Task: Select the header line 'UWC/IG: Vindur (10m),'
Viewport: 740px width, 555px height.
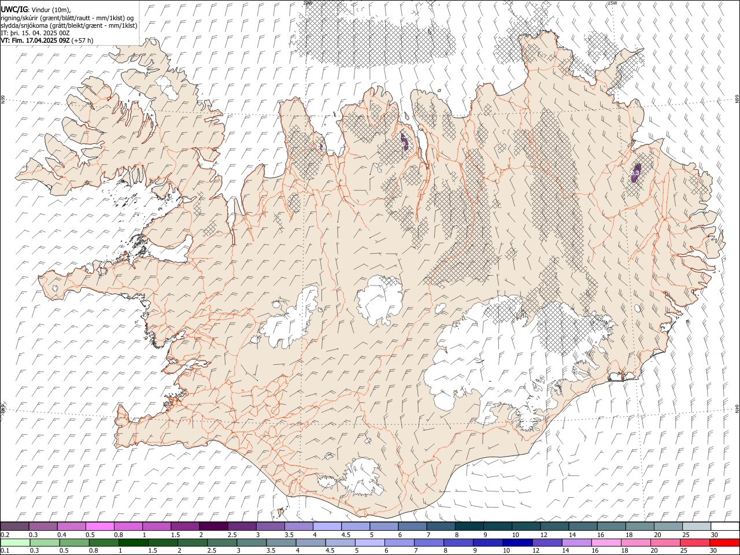Action: tap(35, 9)
